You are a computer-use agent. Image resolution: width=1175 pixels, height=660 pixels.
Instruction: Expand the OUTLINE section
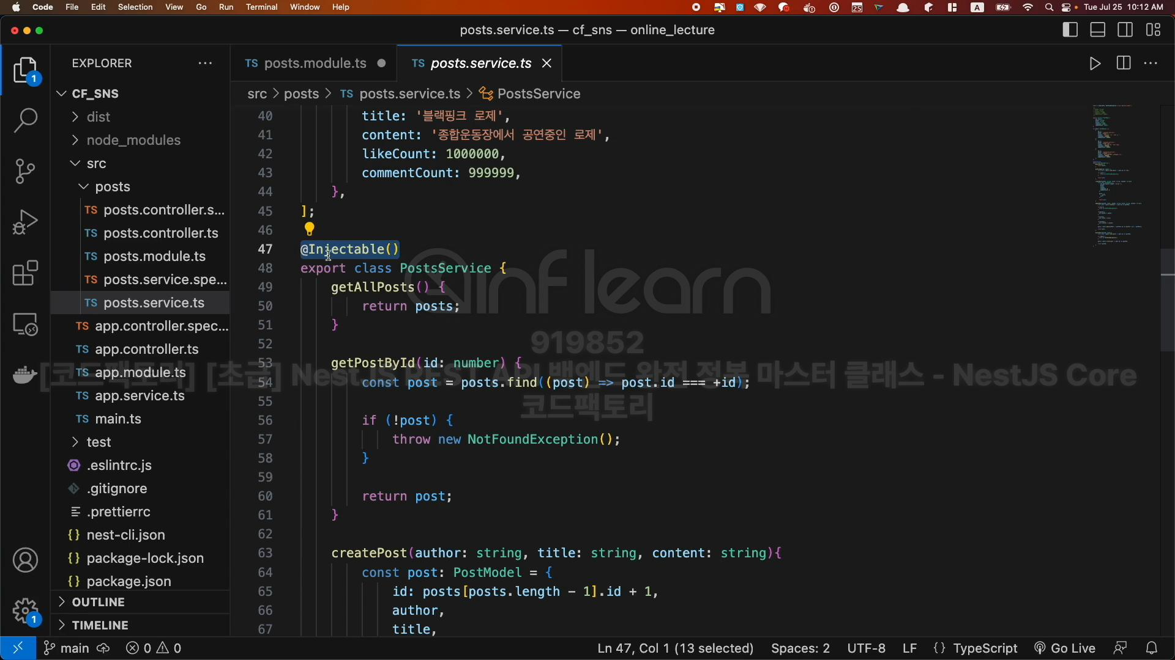click(98, 602)
